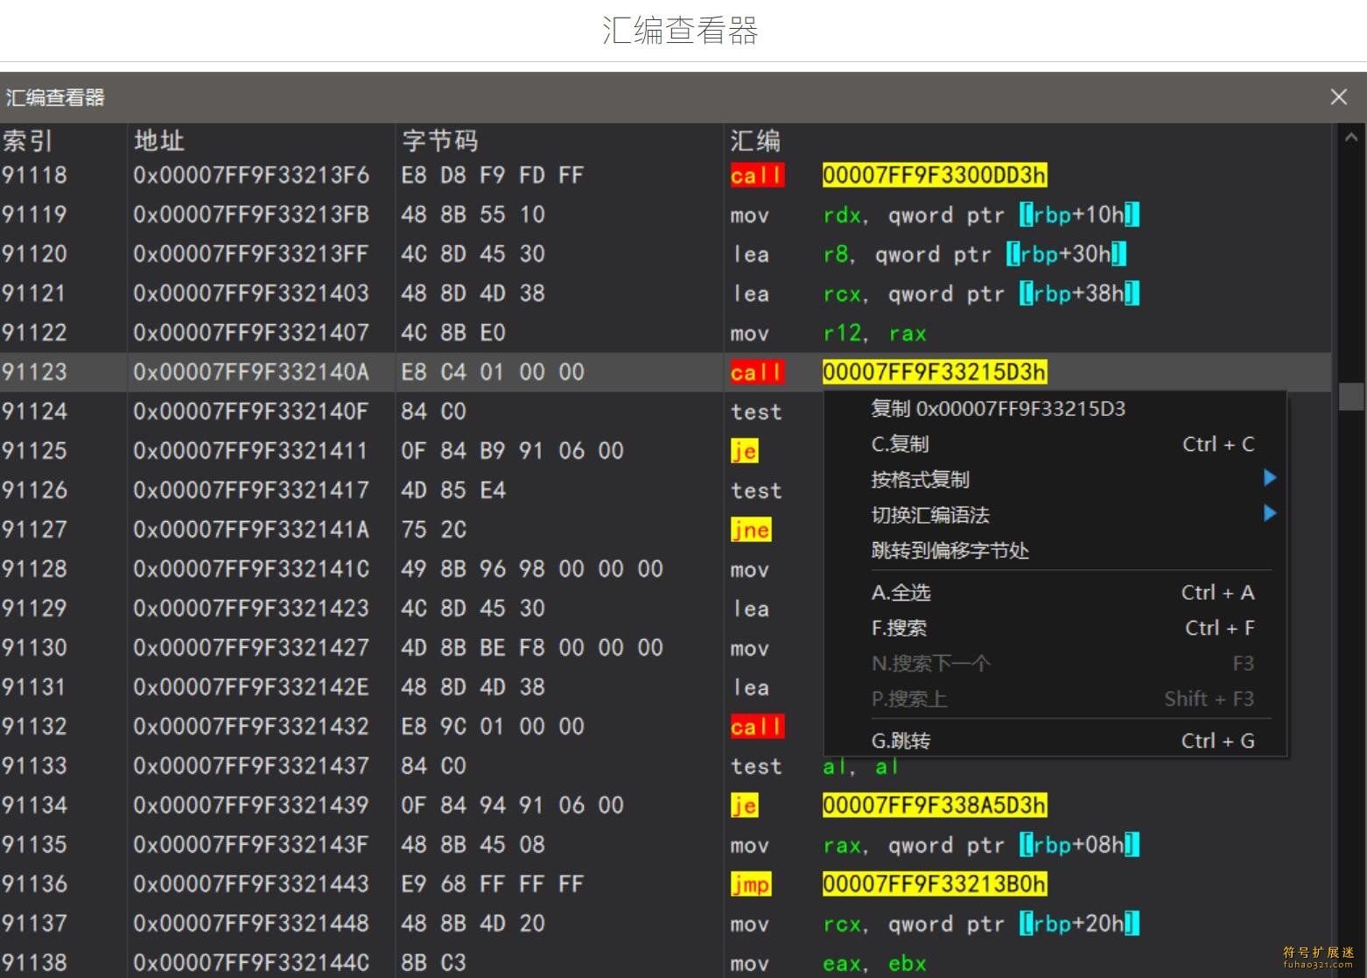Click address 0x00007FF9F3321448 in row 91137
The height and width of the screenshot is (978, 1367).
251,924
